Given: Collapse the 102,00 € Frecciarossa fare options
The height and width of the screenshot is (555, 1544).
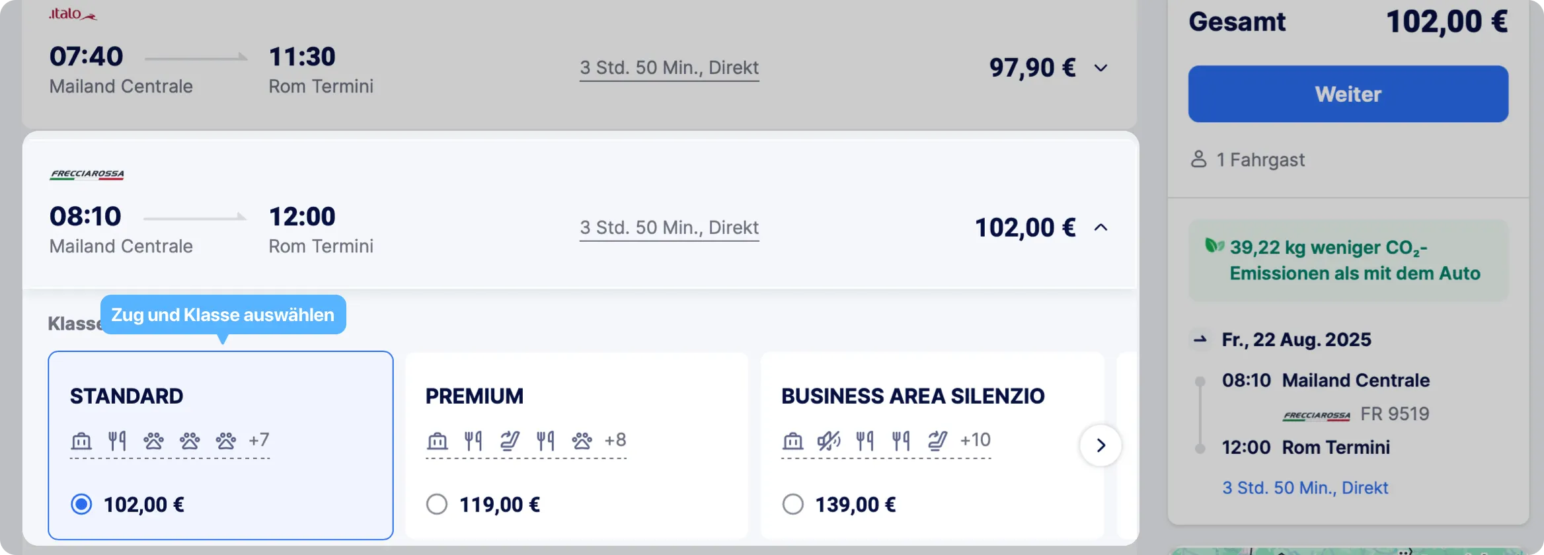Looking at the screenshot, I should [x=1100, y=227].
